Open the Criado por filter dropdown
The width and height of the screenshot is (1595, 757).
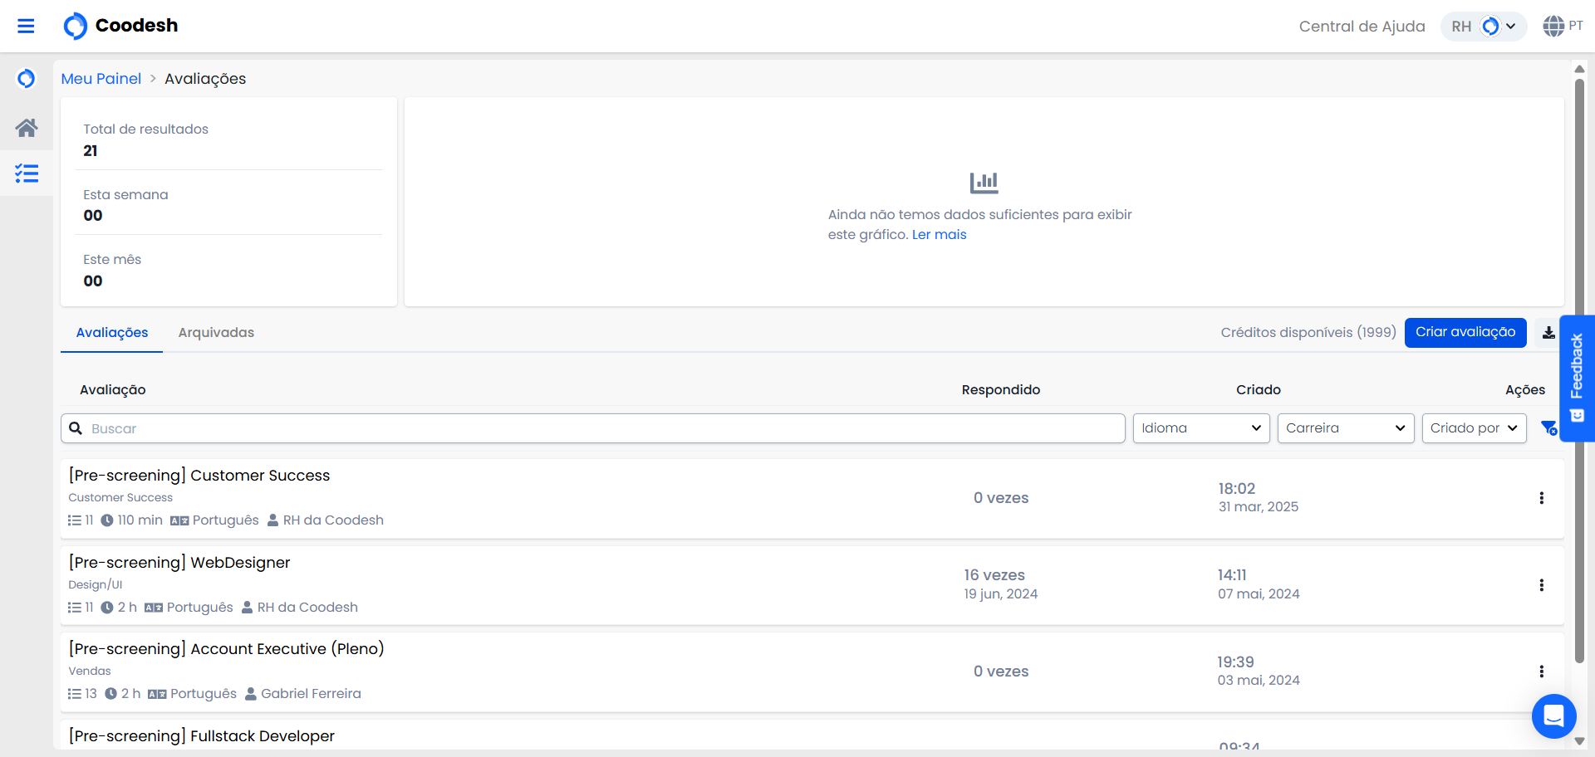pyautogui.click(x=1474, y=428)
